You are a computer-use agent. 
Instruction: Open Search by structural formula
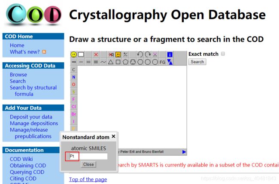pyautogui.click(x=33, y=90)
